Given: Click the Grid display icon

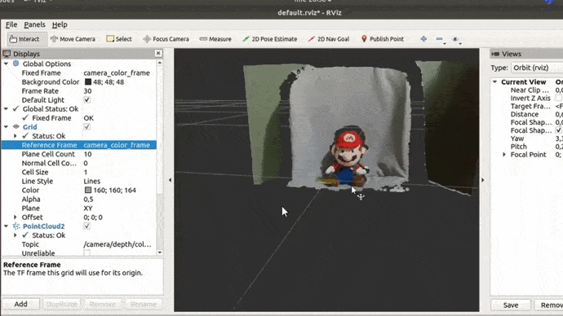Looking at the screenshot, I should coord(16,127).
